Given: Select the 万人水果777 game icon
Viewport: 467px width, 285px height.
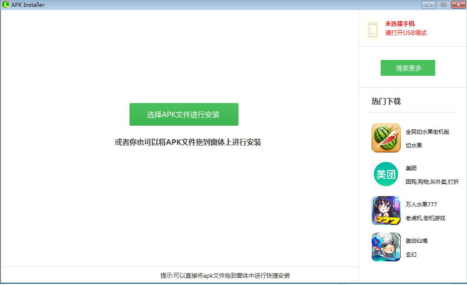Looking at the screenshot, I should click(x=386, y=211).
